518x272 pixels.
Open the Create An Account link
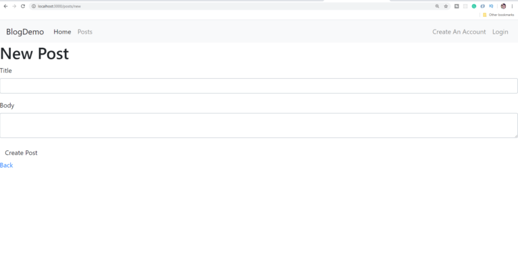[459, 32]
